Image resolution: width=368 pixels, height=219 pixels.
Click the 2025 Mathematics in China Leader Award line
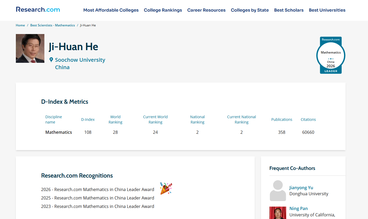[97, 198]
